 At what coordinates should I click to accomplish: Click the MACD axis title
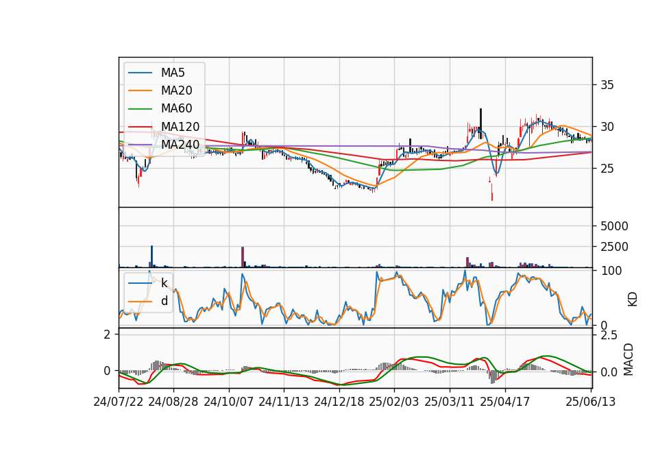(629, 359)
